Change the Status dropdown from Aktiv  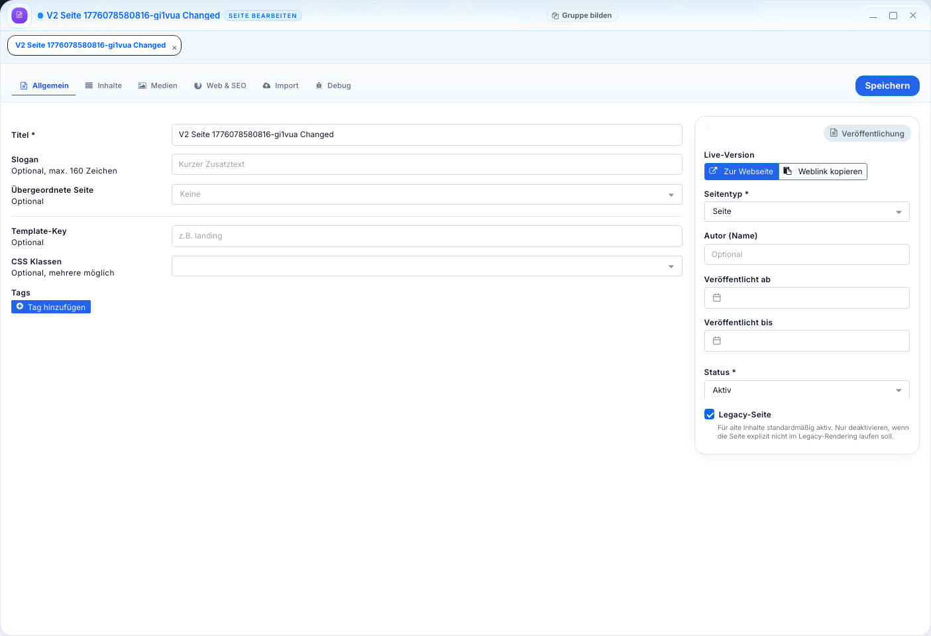806,391
